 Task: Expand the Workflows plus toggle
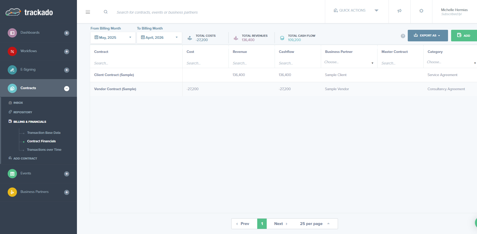[67, 51]
